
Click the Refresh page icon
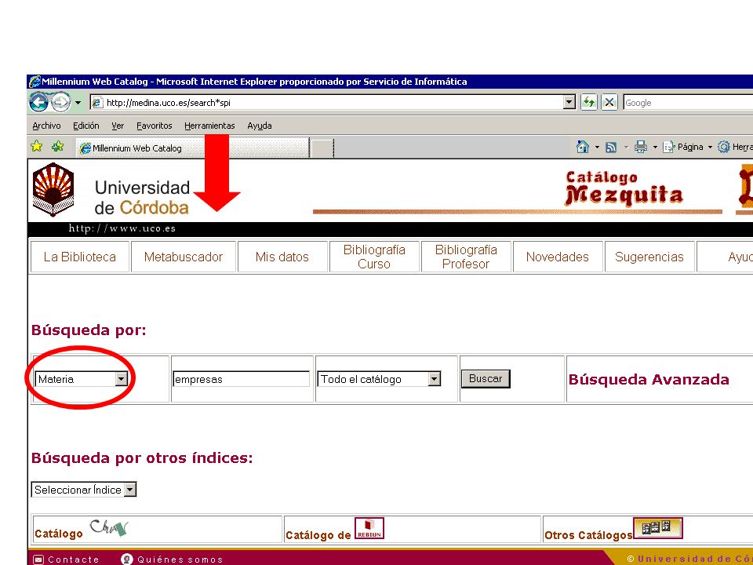tap(589, 102)
